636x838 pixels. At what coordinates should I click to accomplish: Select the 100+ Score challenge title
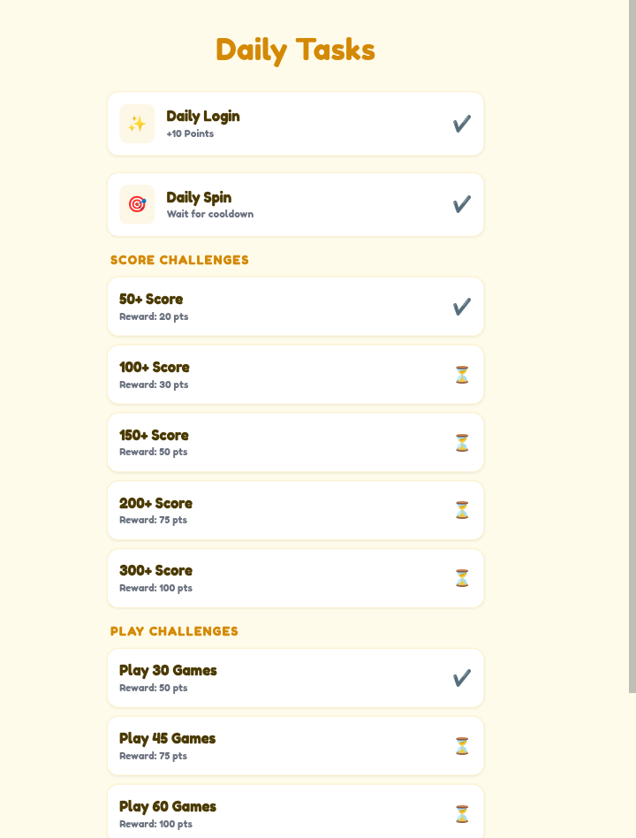tap(155, 367)
